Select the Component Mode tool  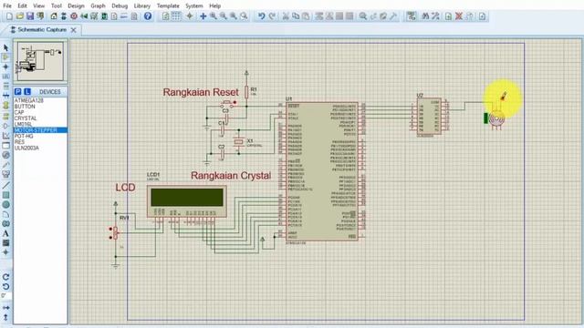(5, 56)
